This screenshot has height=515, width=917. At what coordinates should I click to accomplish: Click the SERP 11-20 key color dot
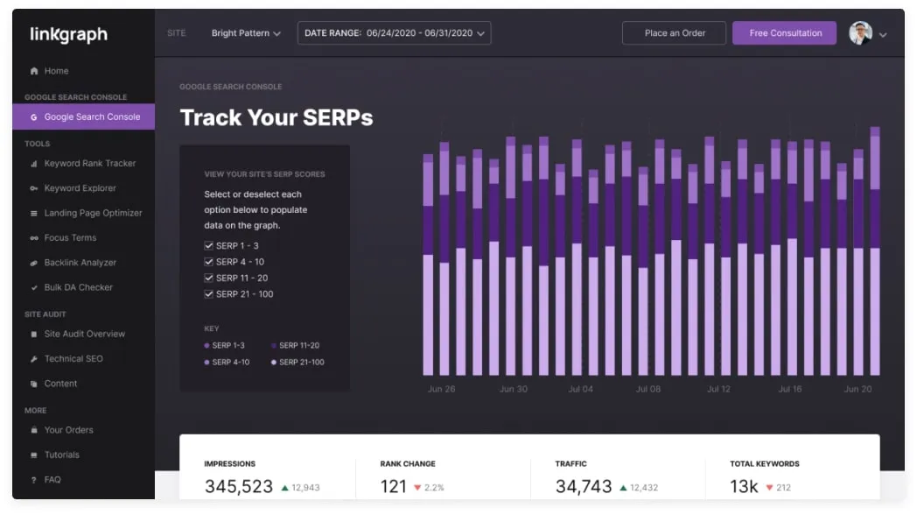click(x=273, y=346)
